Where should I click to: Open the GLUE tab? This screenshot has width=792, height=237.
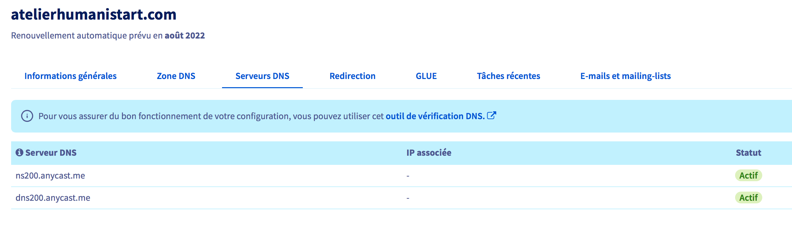(x=426, y=76)
